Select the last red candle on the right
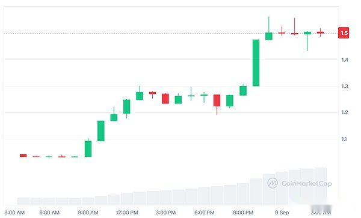Screen dimensions: 361x218 (x=320, y=32)
